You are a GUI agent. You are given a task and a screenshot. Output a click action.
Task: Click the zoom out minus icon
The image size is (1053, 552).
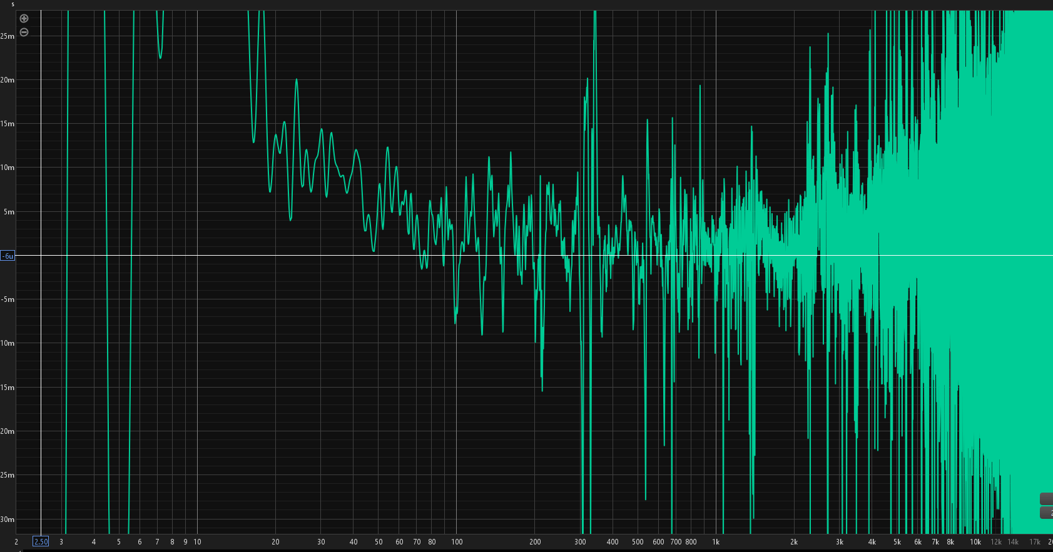coord(24,33)
